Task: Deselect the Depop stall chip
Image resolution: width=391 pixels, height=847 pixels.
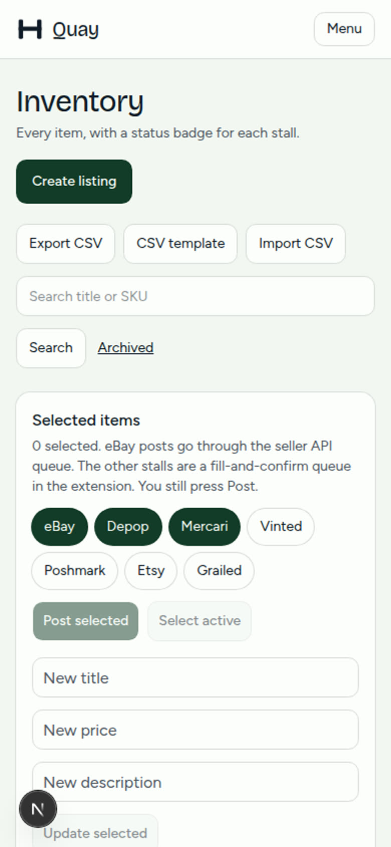Action: pyautogui.click(x=128, y=527)
